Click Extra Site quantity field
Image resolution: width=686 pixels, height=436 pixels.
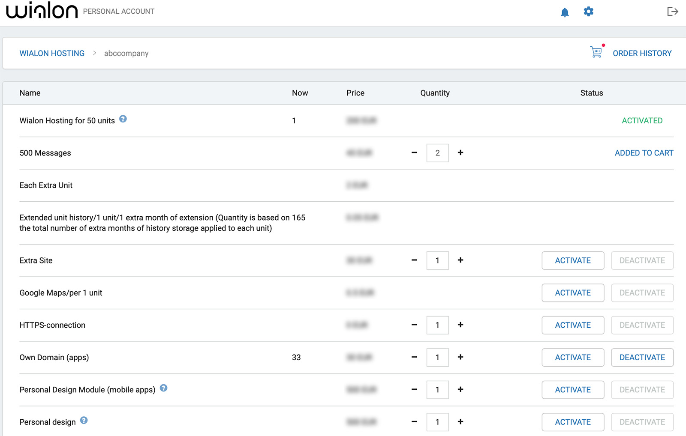(437, 260)
